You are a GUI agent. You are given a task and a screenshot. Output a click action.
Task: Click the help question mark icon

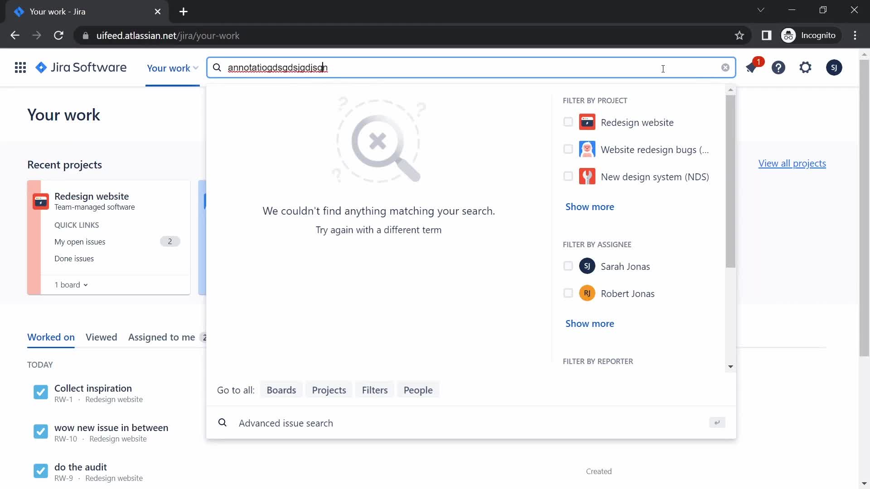point(778,67)
